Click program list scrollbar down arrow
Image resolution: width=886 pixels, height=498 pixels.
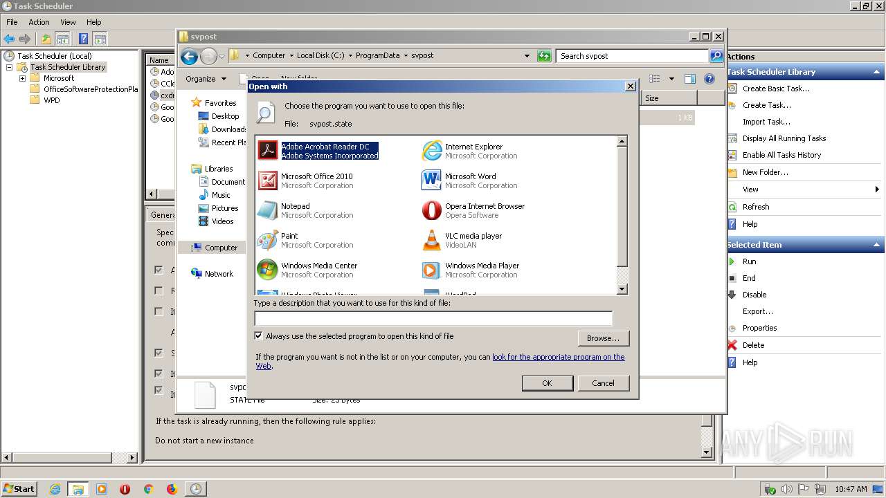(622, 290)
